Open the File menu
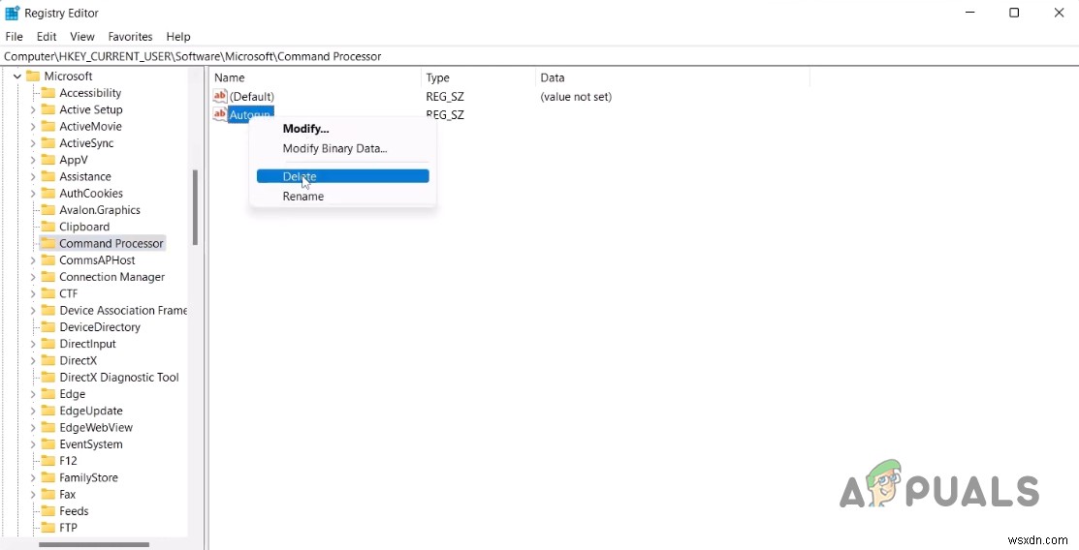This screenshot has width=1079, height=550. pyautogui.click(x=14, y=37)
